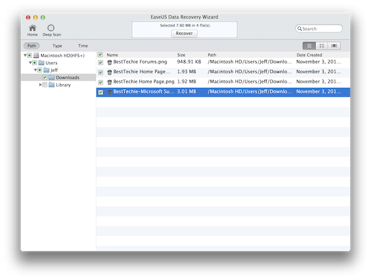Sort by the Path column header

click(212, 55)
